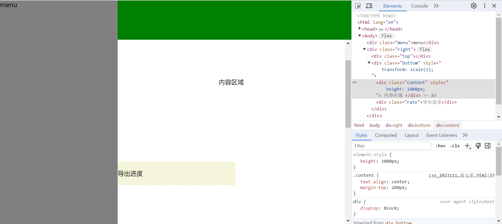Expand the head element node

360,29
